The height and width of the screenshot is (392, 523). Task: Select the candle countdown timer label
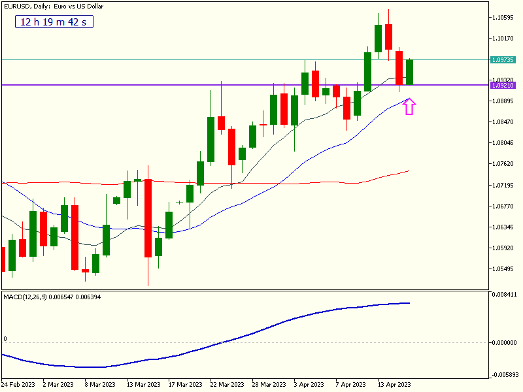tap(54, 22)
